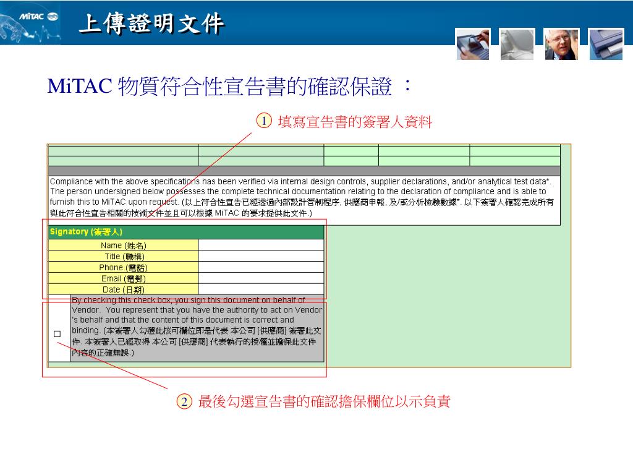Click the Name (姓名) input field
The image size is (633, 475).
(x=261, y=245)
